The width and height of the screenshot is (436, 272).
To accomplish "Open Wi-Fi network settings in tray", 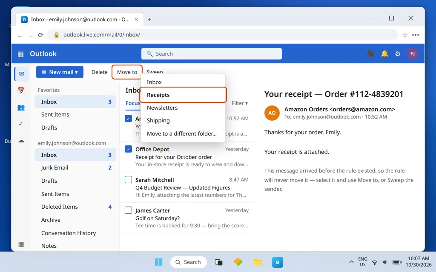I will 375,262.
